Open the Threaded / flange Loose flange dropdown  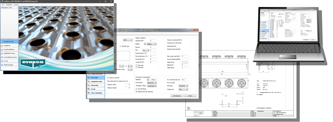coord(152,86)
